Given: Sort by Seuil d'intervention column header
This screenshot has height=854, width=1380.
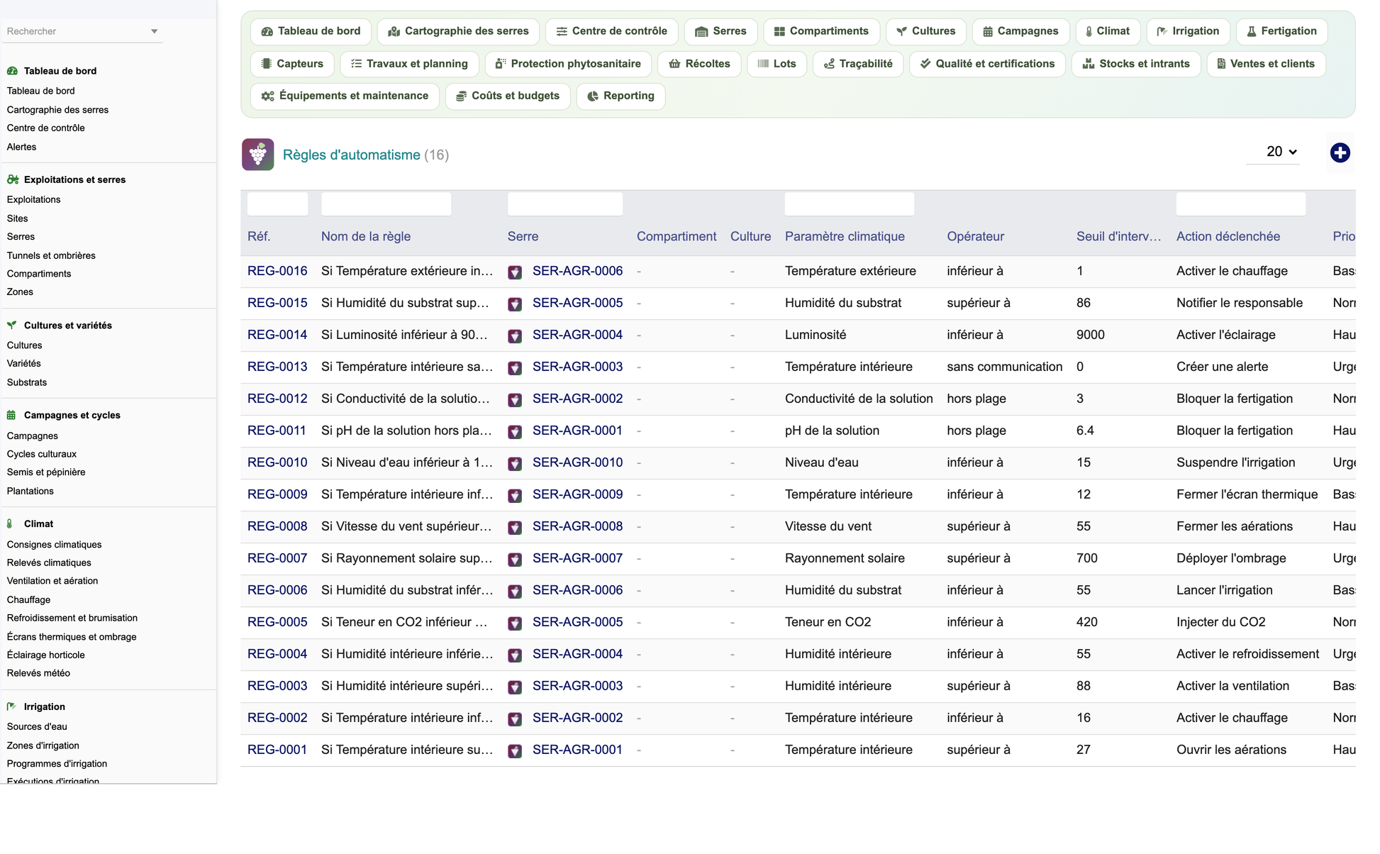Looking at the screenshot, I should [x=1118, y=237].
